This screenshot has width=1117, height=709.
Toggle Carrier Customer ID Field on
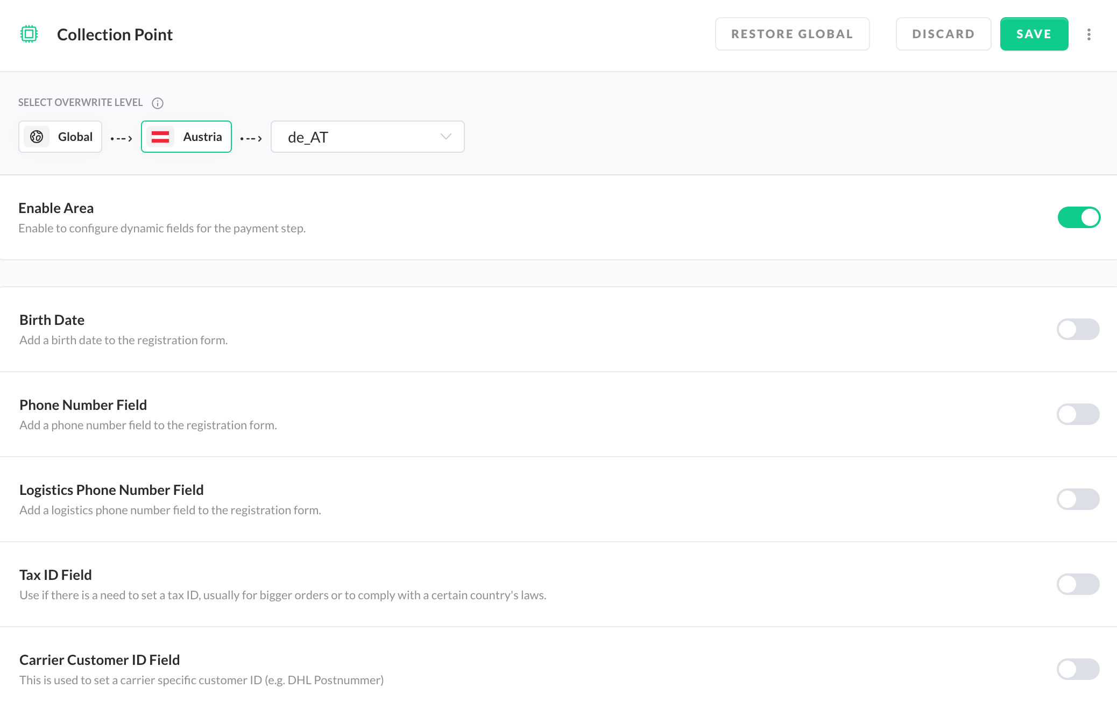pyautogui.click(x=1078, y=669)
